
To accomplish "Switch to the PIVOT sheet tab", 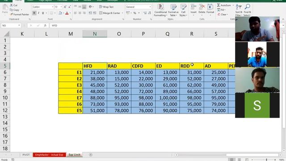I will tap(26, 155).
